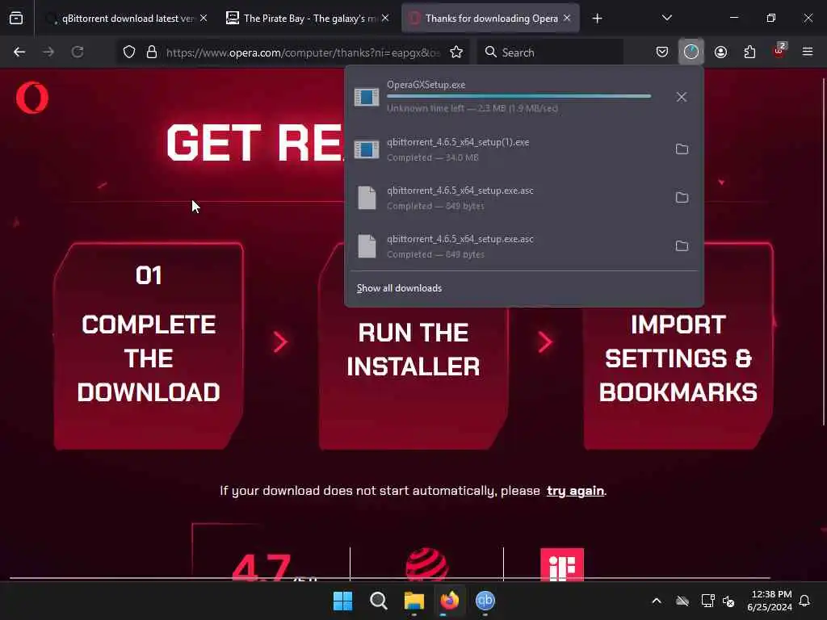Reload the page with refresh icon
This screenshot has height=620, width=827.
pyautogui.click(x=78, y=52)
